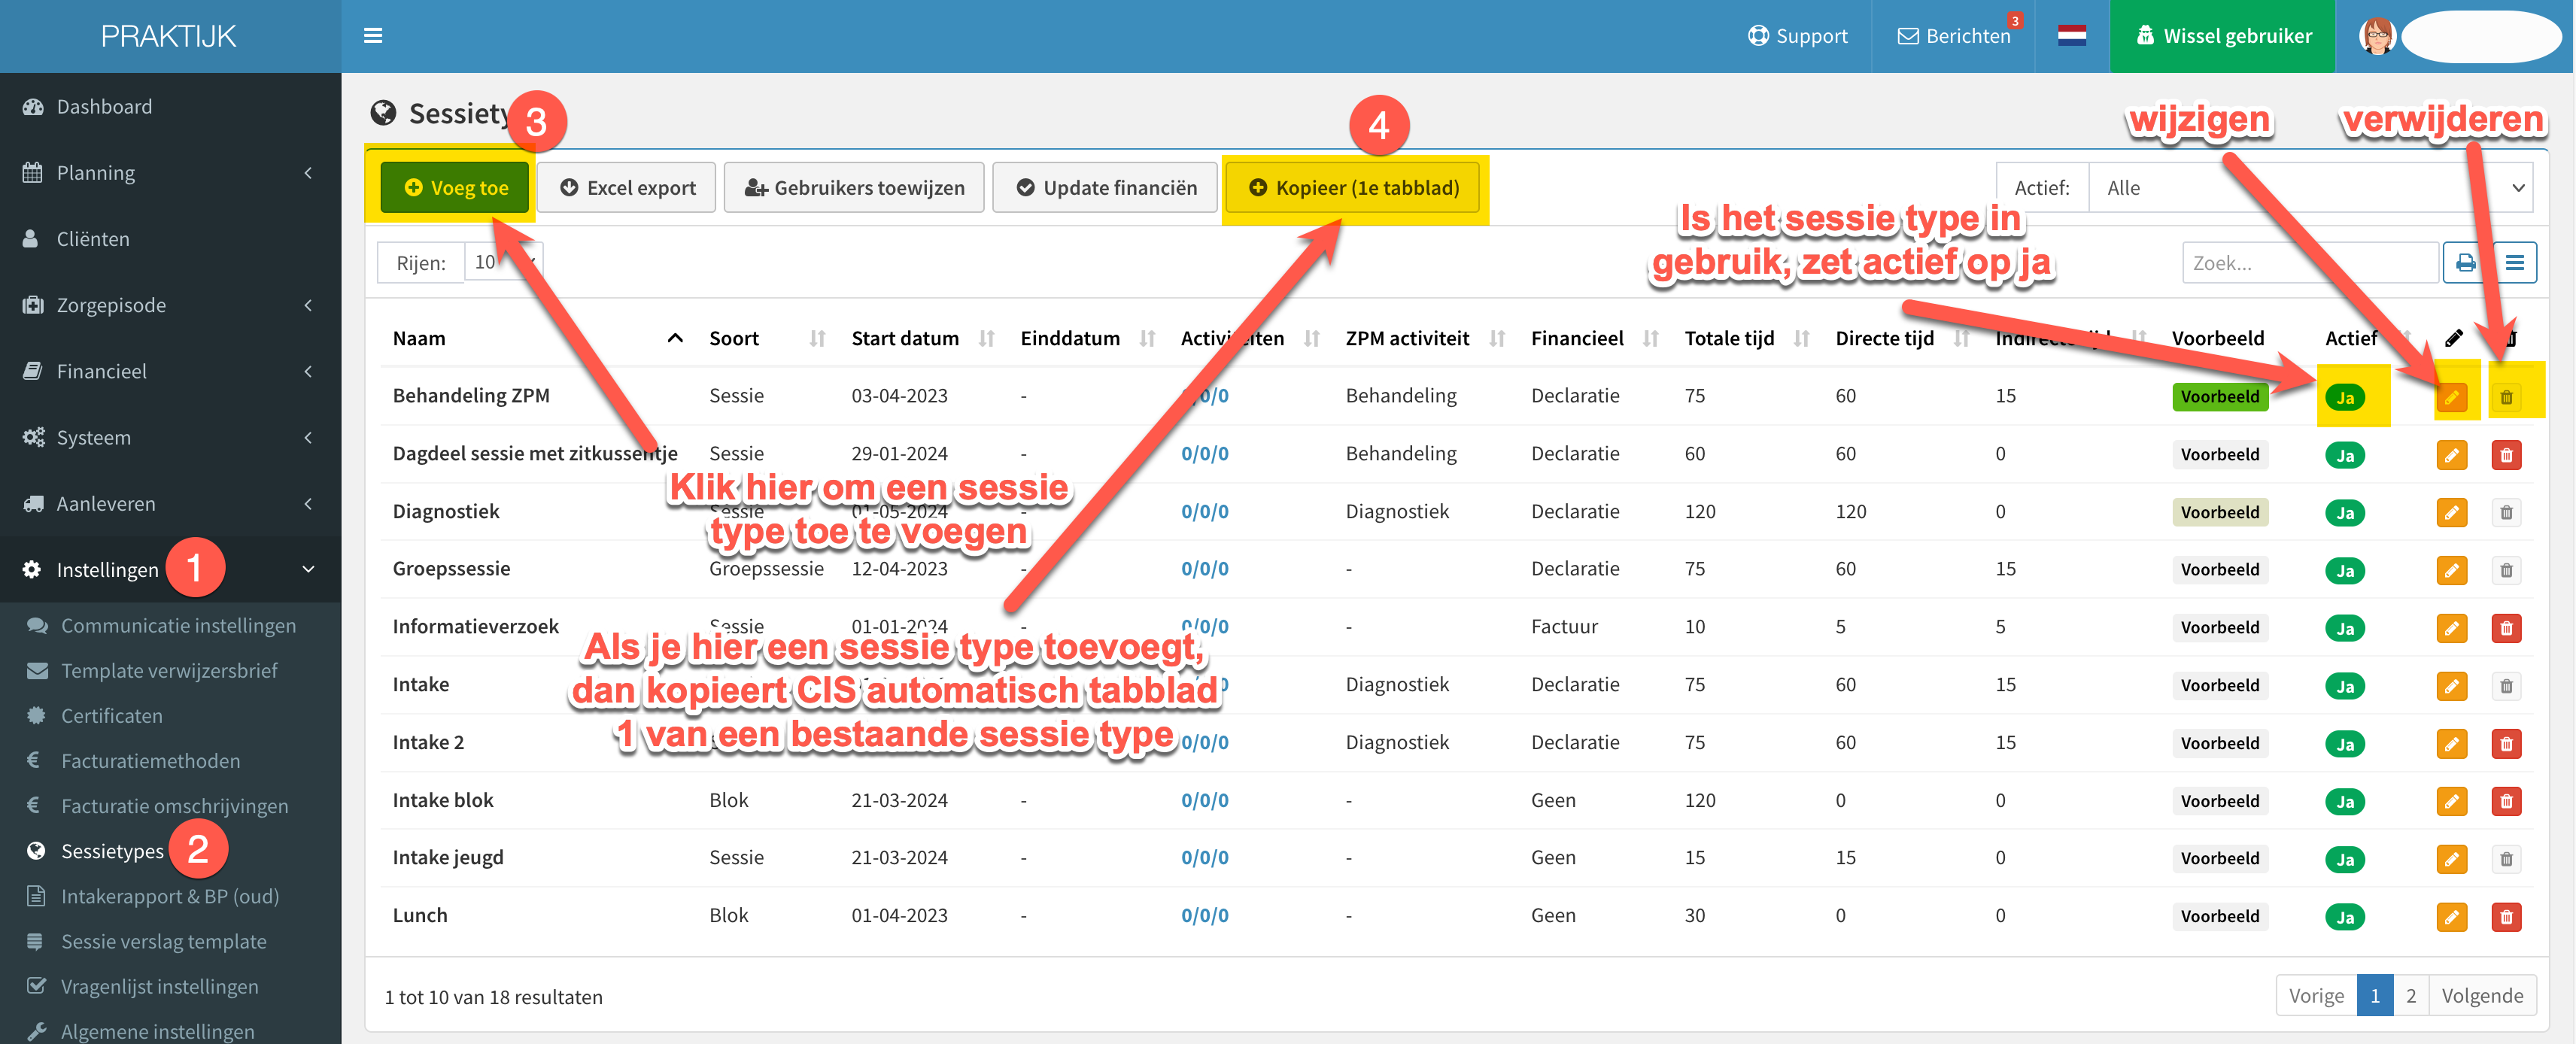Open 0/0/0 activities link for Intake blok
Screen dimensions: 2576x1044
(1204, 800)
